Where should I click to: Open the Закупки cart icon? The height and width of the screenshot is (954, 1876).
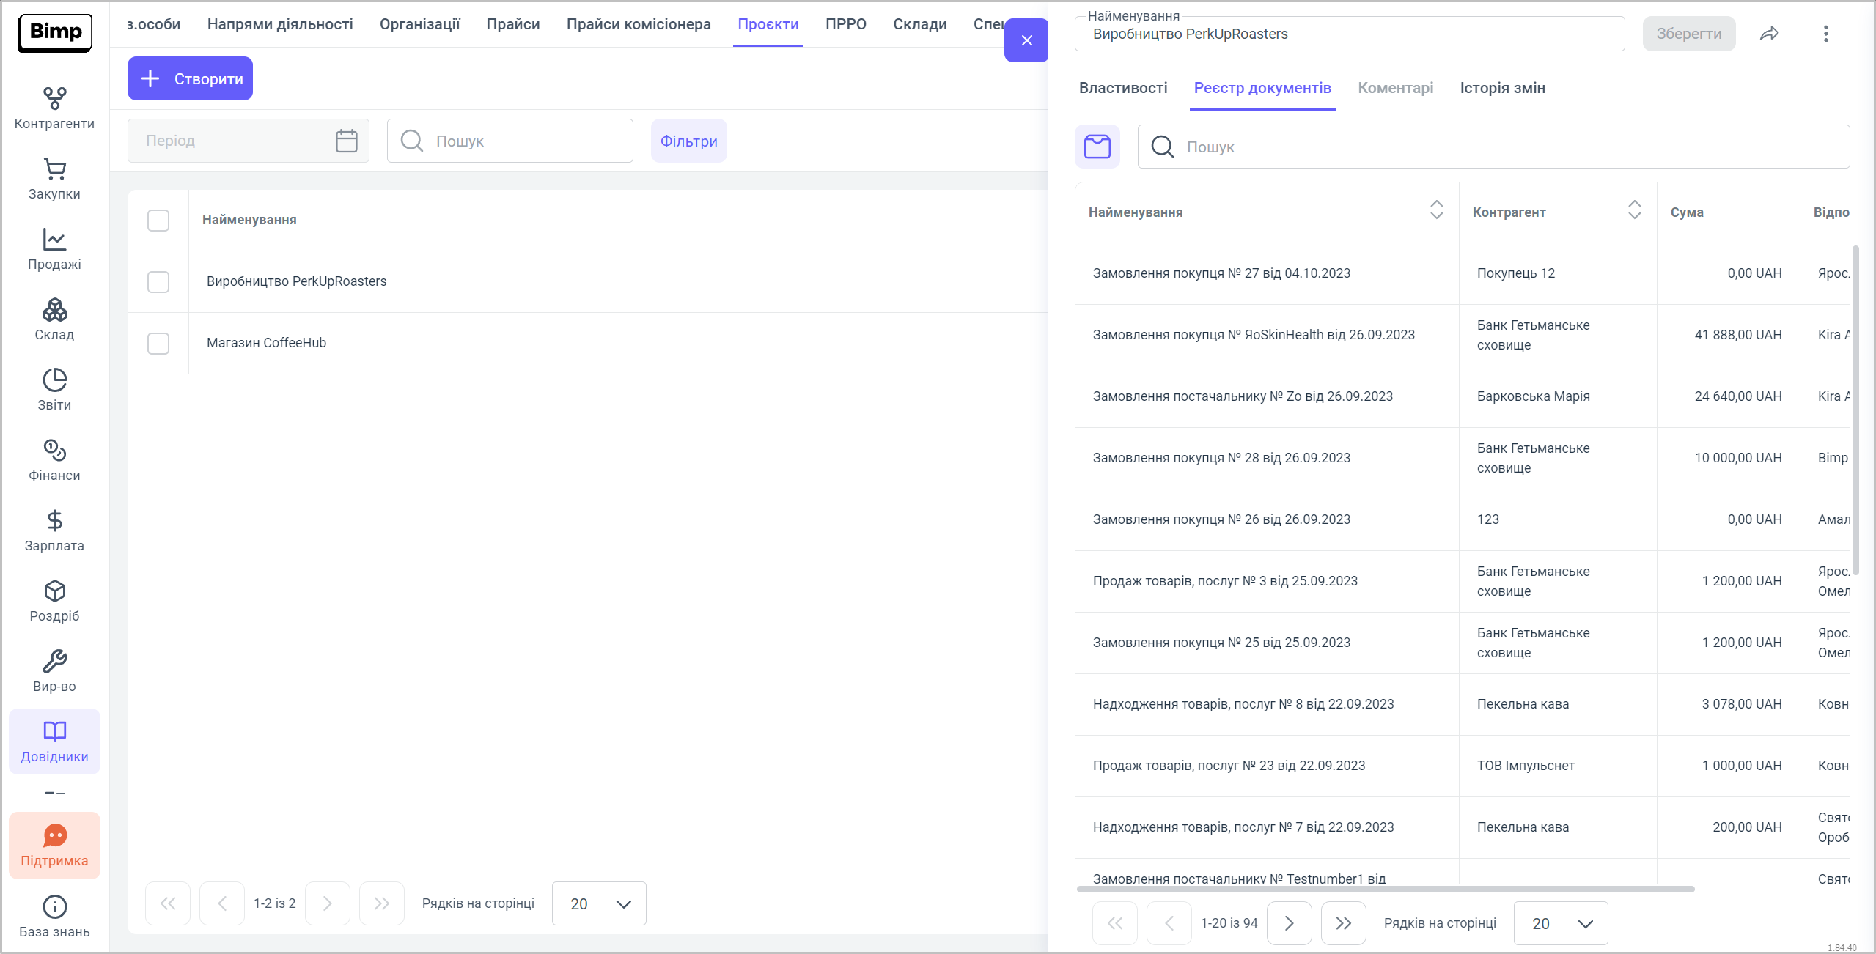pos(54,169)
